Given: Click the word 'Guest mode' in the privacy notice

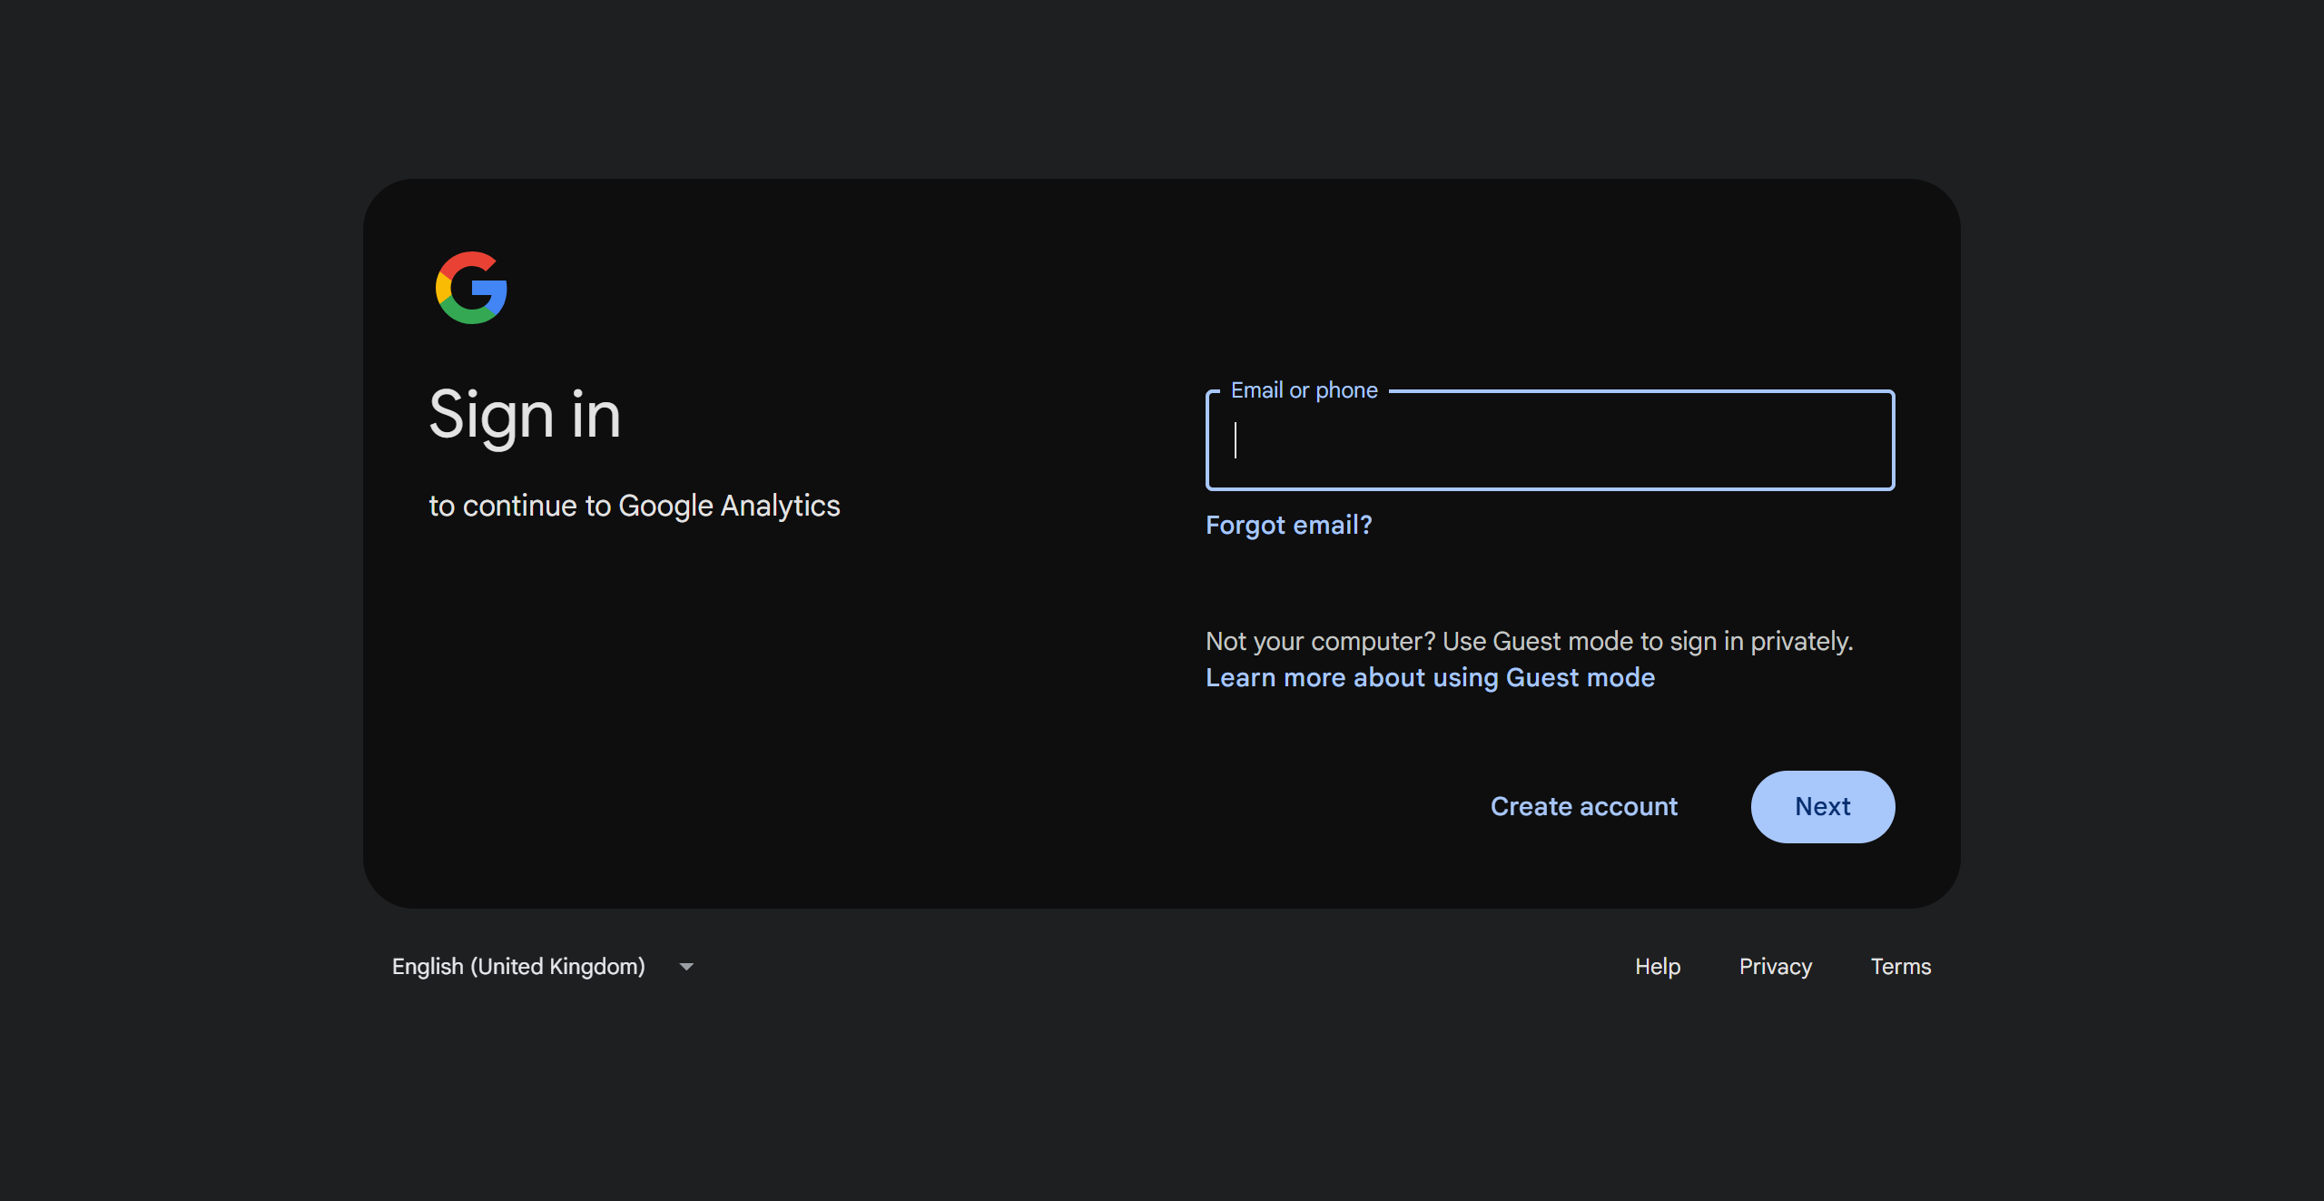Looking at the screenshot, I should (x=1562, y=641).
